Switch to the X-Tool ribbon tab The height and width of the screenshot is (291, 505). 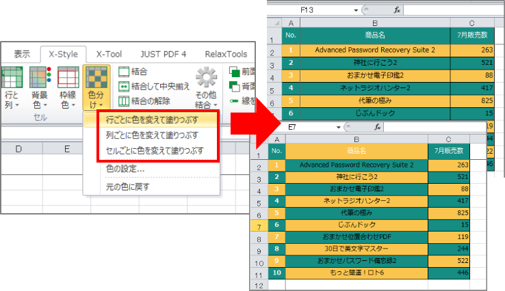click(x=109, y=54)
